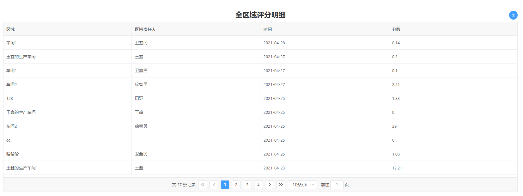Click the 田野 responsible person cell
The width and height of the screenshot is (523, 196).
(x=139, y=98)
